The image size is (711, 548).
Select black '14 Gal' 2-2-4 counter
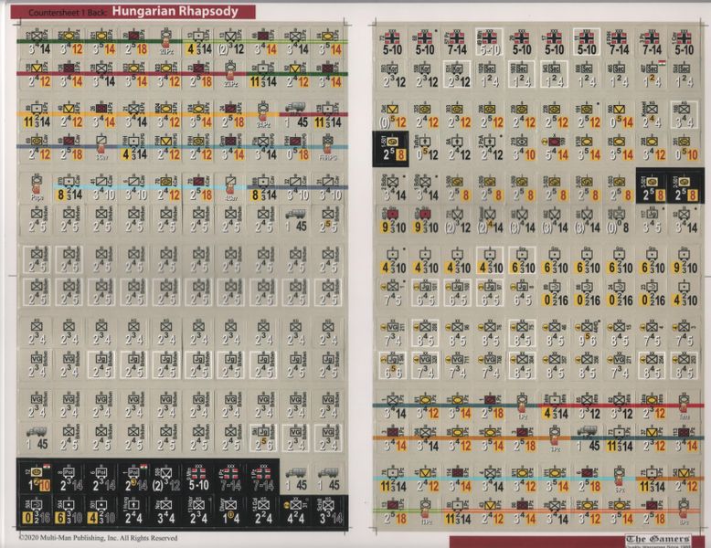pyautogui.click(x=263, y=511)
